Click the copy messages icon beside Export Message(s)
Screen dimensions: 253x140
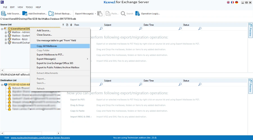[x=100, y=13]
